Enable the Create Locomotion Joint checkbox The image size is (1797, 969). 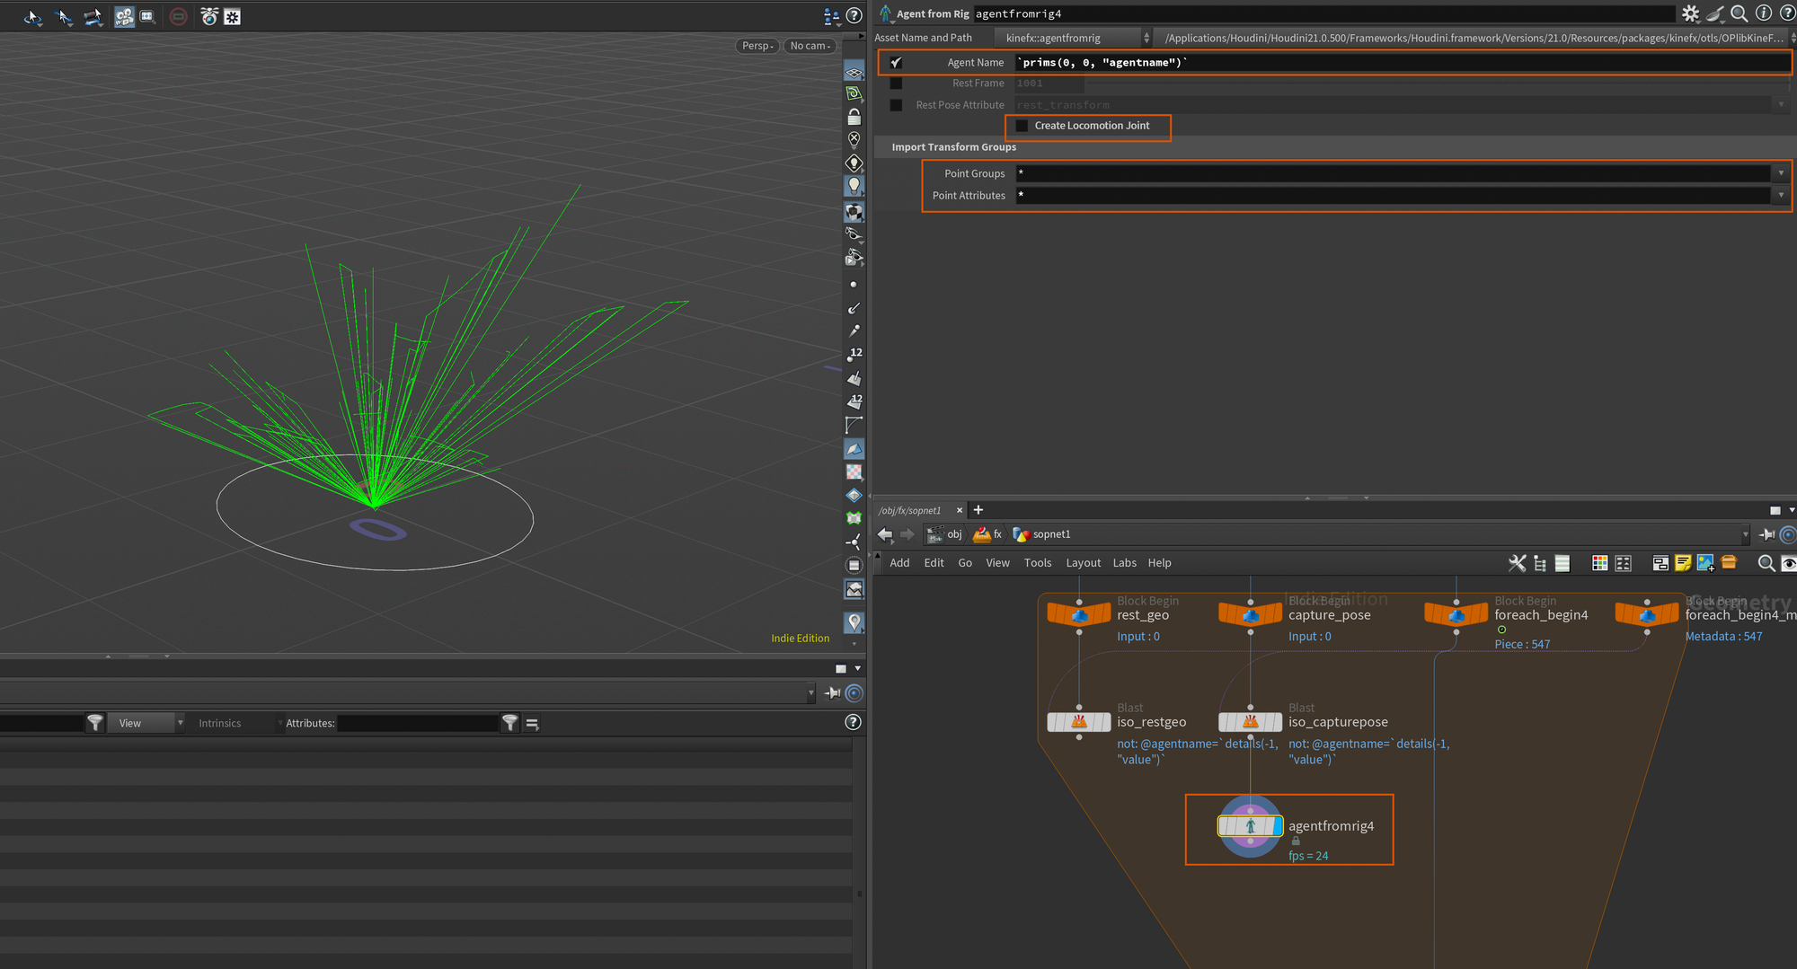coord(1022,126)
